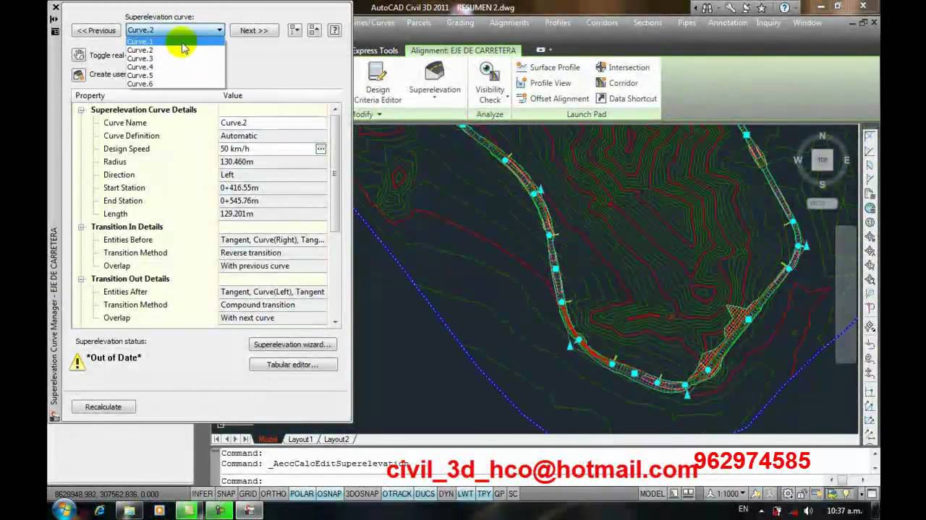
Task: Click the design speed ellipsis button
Action: [320, 149]
